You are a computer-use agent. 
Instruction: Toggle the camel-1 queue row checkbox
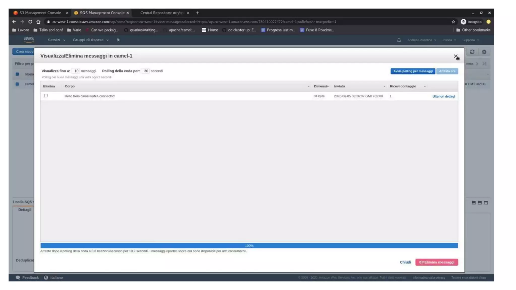point(17,84)
